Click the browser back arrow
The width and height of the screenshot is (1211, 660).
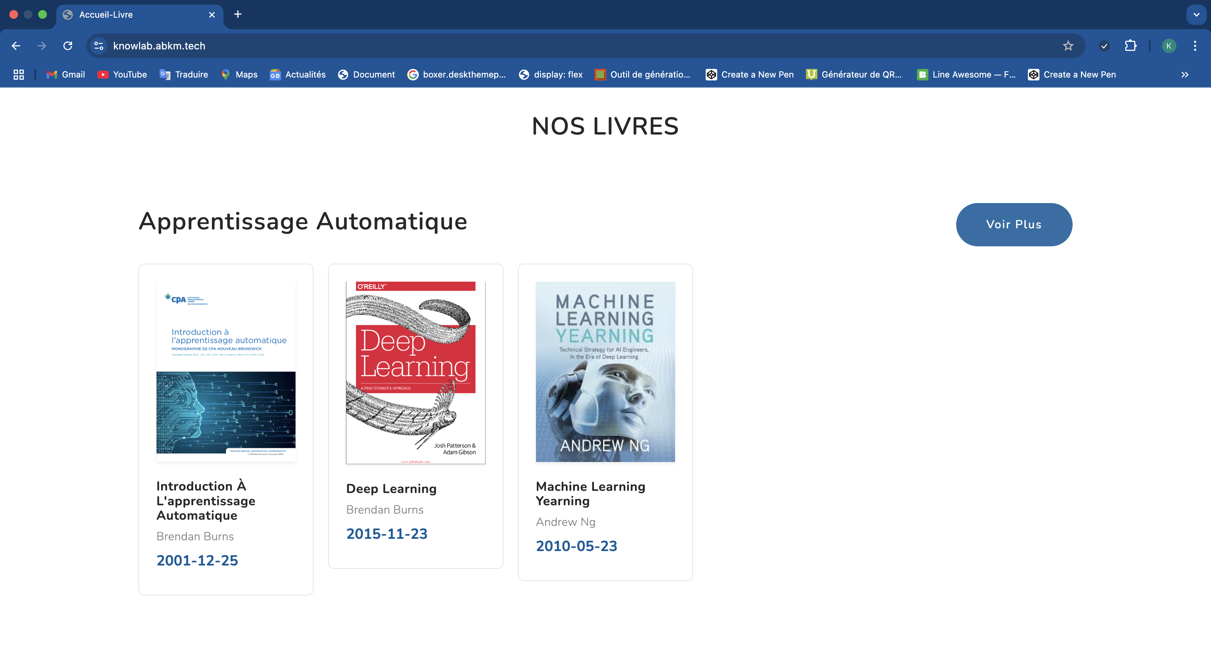tap(16, 46)
